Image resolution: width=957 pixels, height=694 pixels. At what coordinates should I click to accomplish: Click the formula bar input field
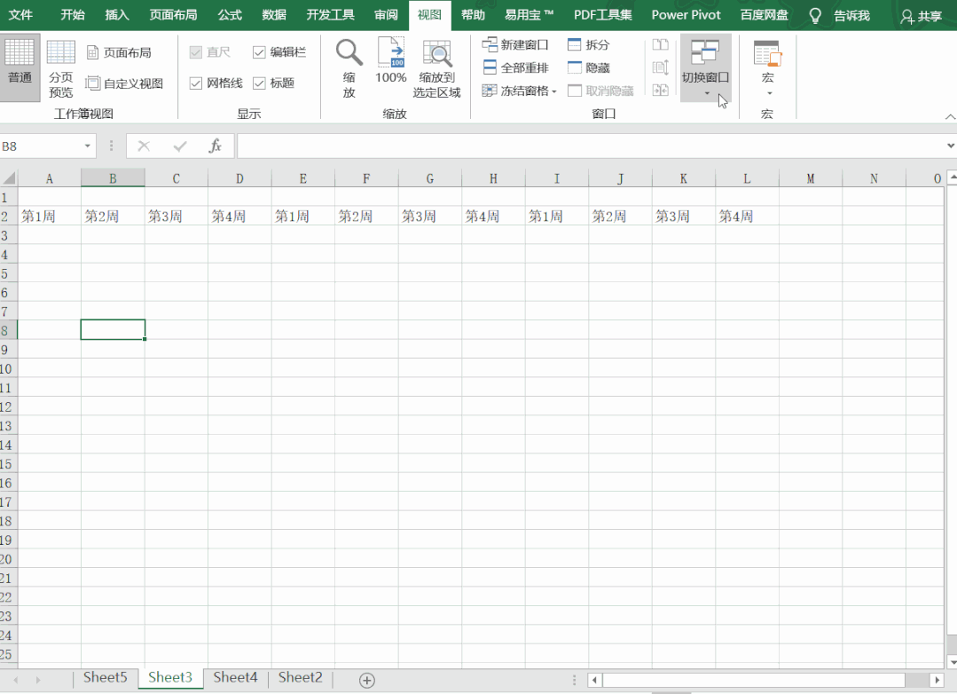[x=591, y=146]
